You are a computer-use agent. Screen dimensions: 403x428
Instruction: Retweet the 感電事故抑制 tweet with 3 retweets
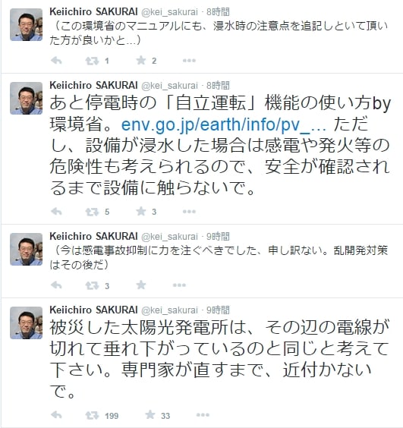point(92,285)
